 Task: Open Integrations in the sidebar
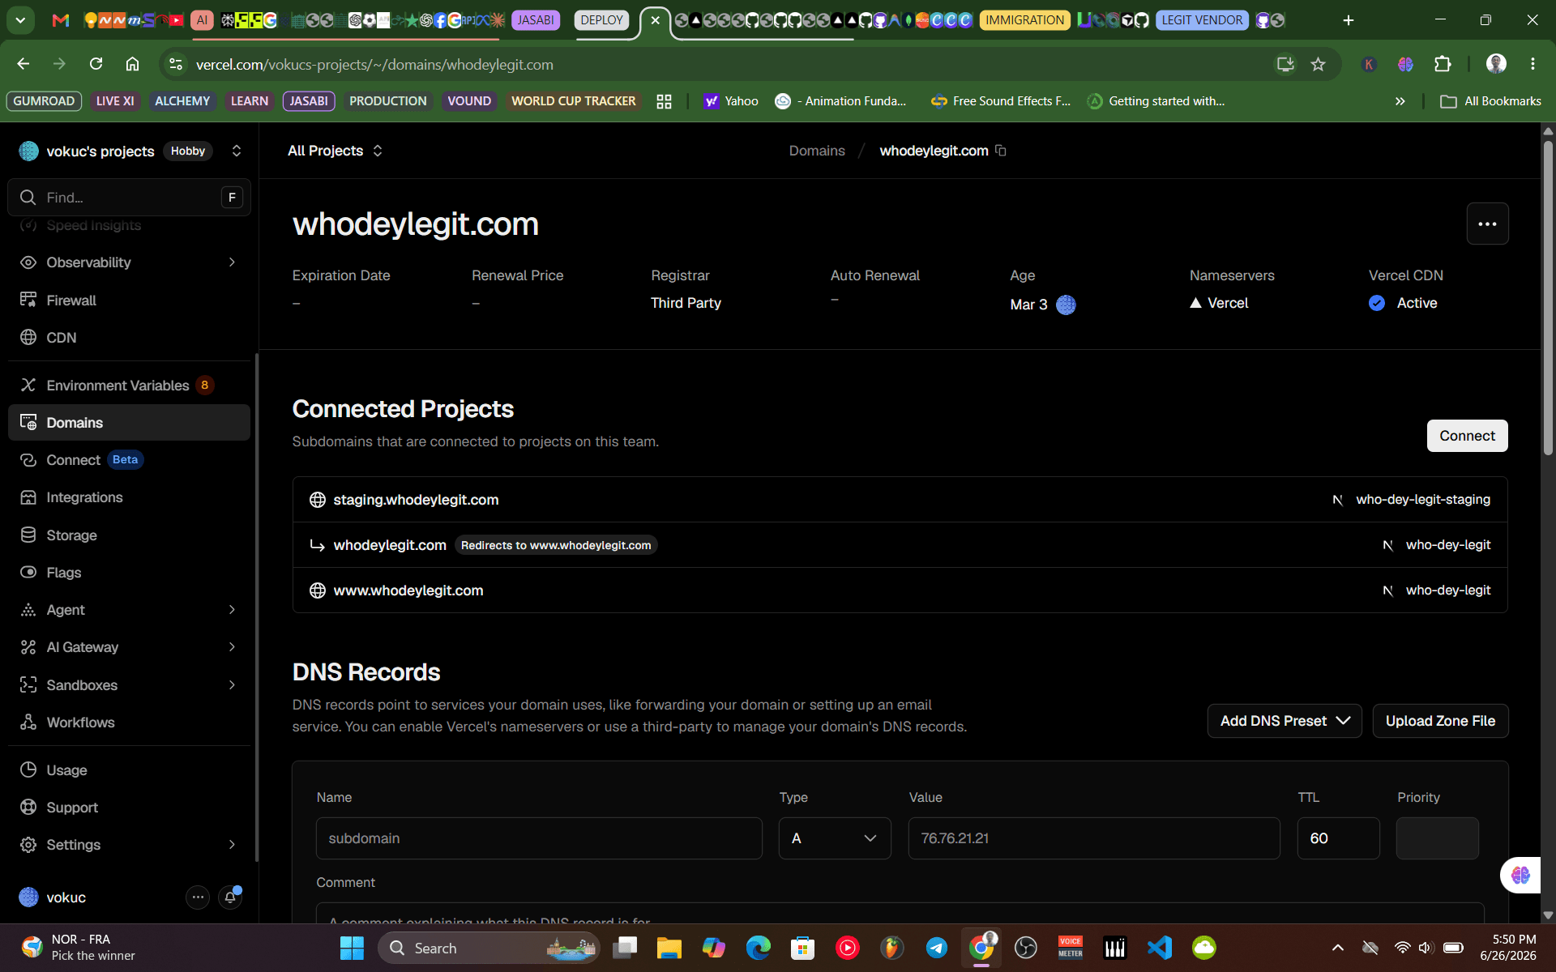tap(130, 497)
